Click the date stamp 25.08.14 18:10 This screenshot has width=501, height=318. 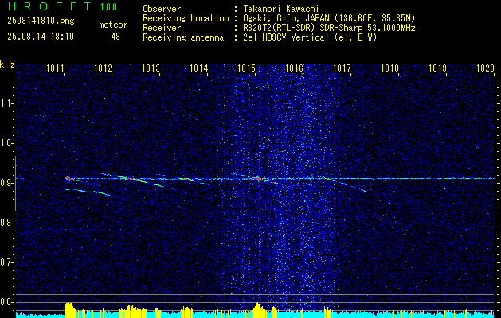pos(41,37)
